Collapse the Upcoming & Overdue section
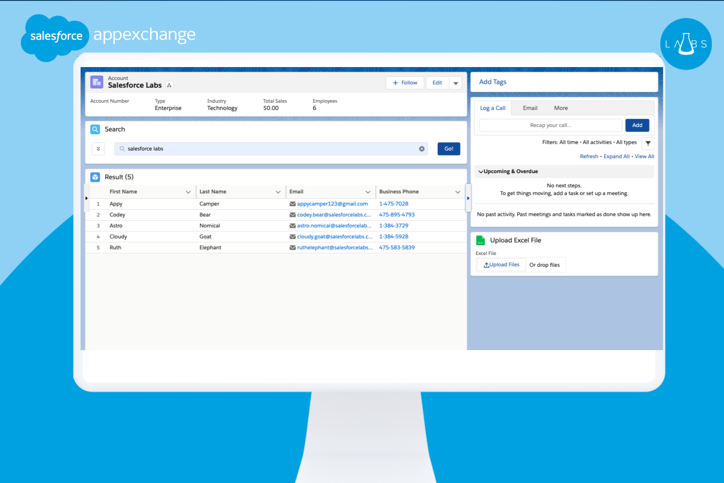 (481, 171)
